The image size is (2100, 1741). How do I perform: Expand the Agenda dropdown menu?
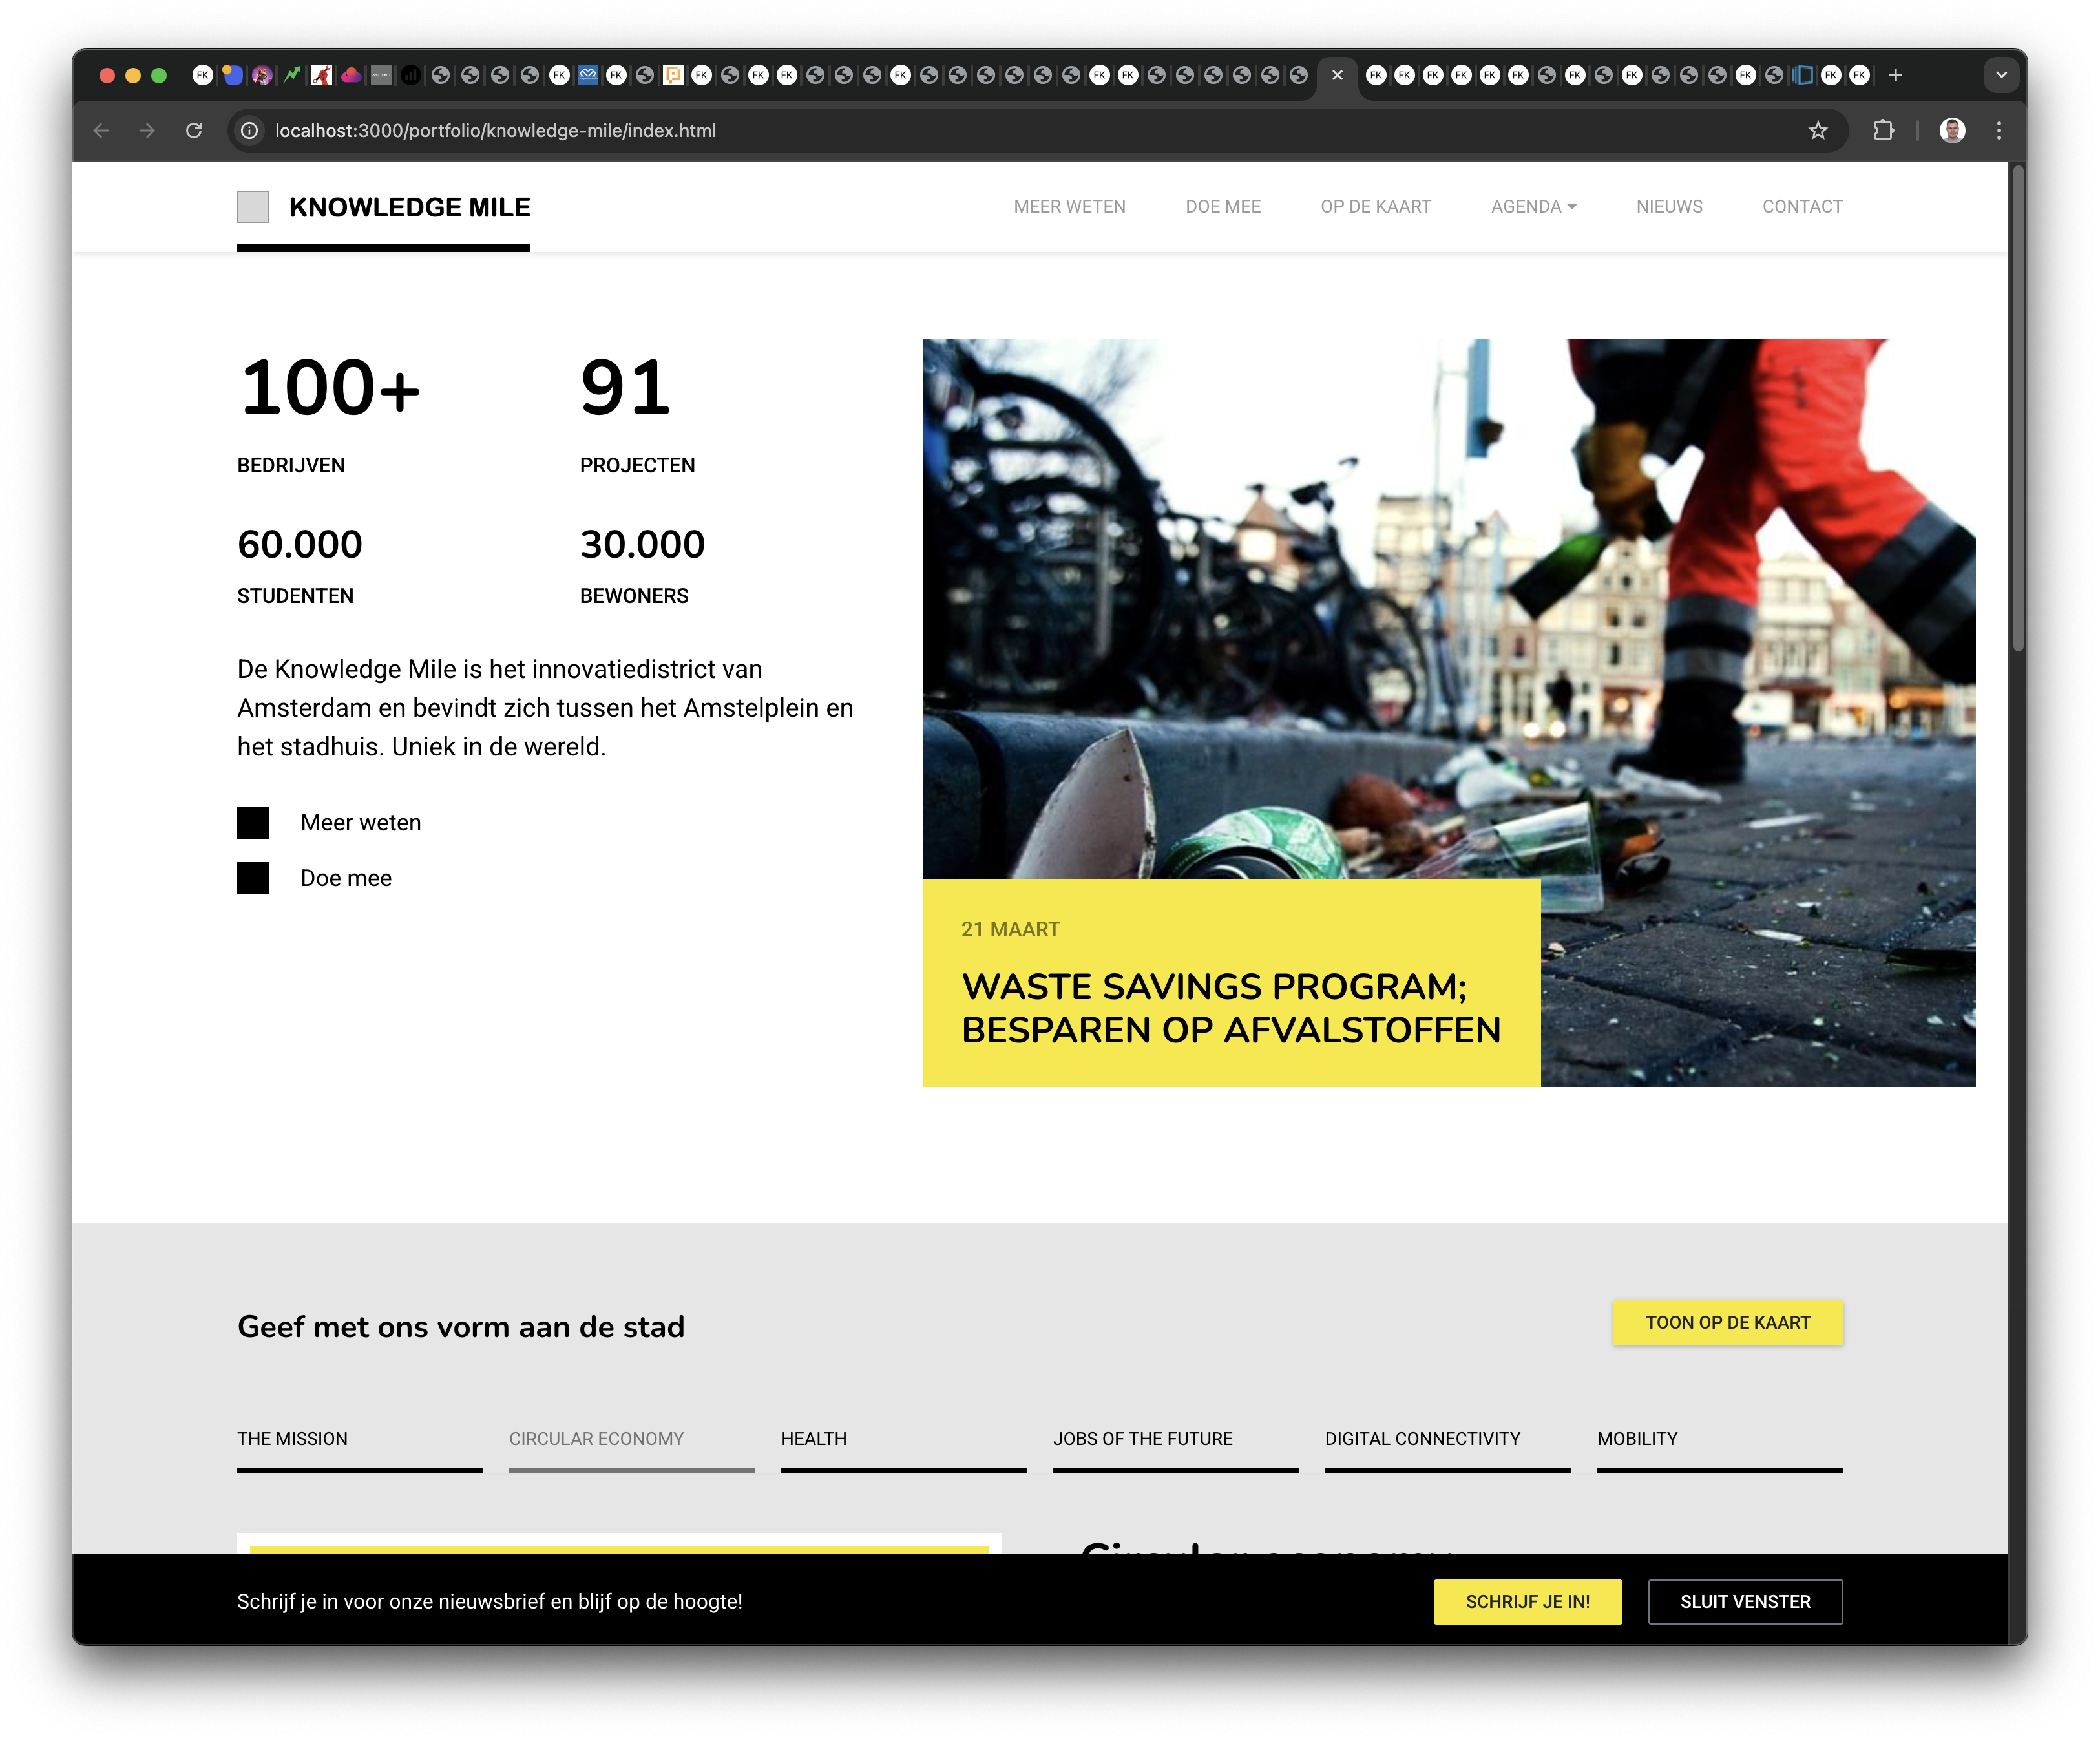coord(1534,207)
